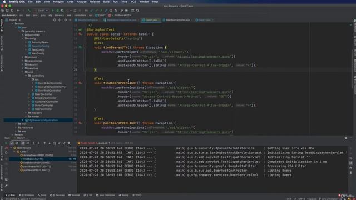
Task: Click the locate-file target icon in the Project panel
Action: click(55, 20)
